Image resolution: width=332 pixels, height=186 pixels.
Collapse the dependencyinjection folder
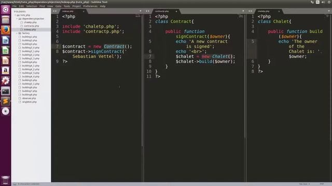(x=17, y=19)
